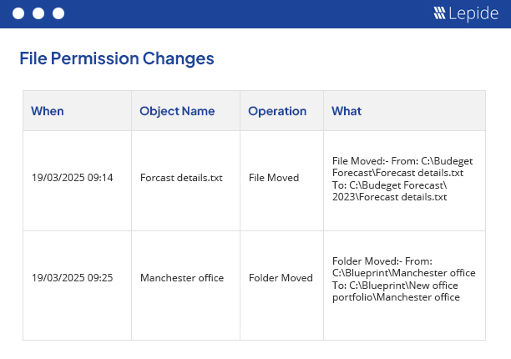Screen dimensions: 511x359
Task: Click the Forcast details.txt object name
Action: click(x=181, y=178)
